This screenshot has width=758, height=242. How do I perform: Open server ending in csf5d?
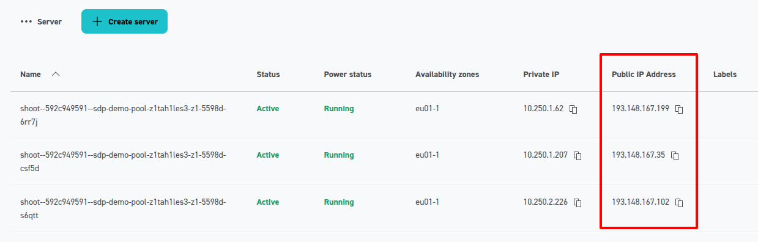(x=123, y=161)
